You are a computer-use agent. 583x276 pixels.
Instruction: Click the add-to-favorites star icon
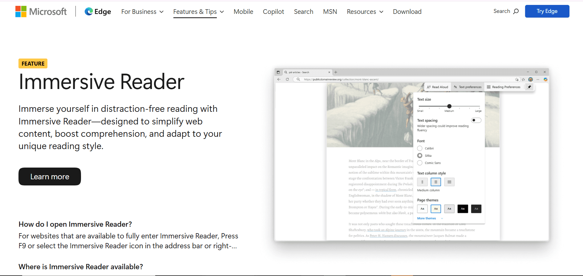click(517, 79)
